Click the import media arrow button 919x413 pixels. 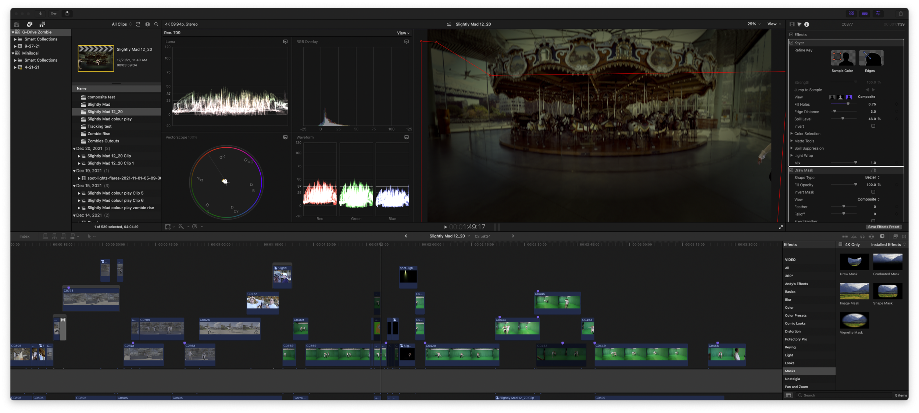(40, 14)
